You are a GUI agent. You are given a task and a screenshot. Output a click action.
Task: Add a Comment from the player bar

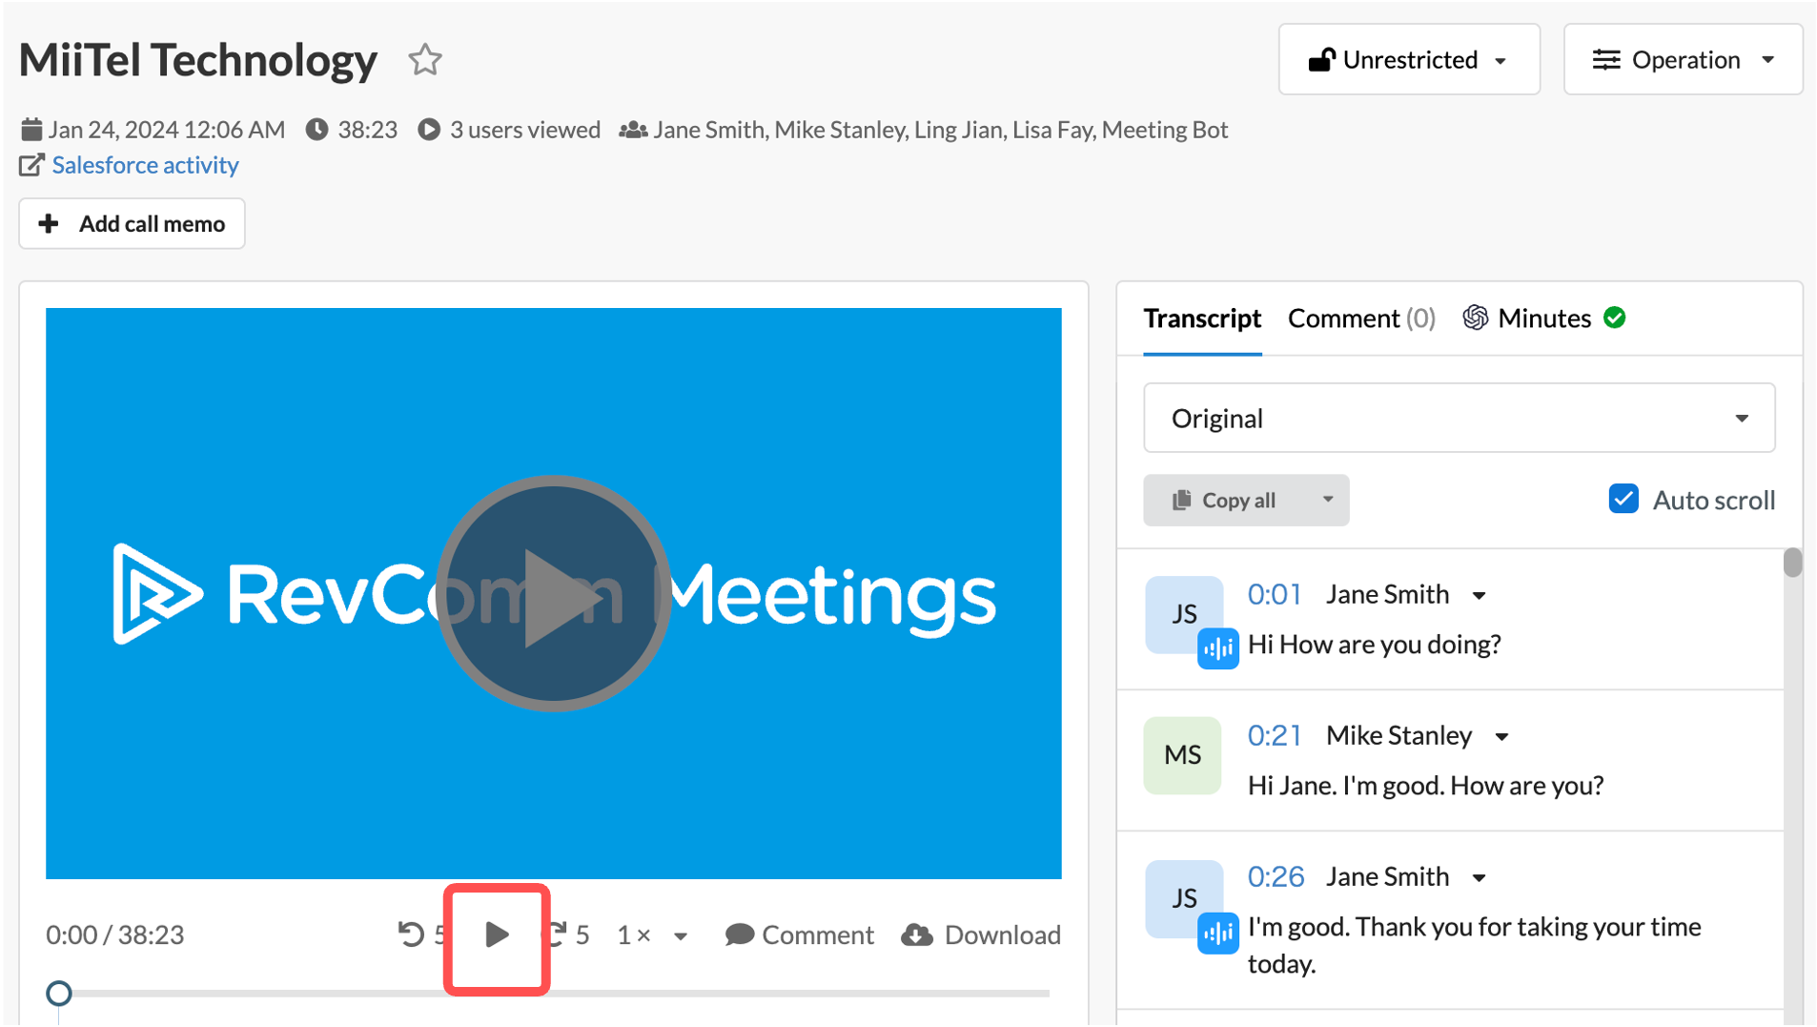(799, 935)
